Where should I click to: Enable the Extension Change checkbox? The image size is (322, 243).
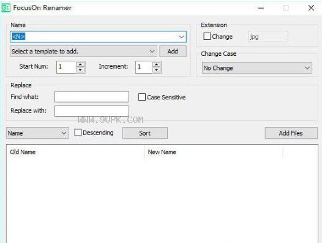[x=207, y=36]
